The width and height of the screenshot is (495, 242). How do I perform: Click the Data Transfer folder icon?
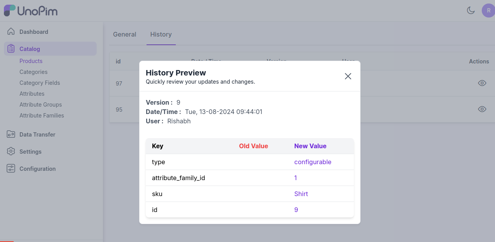11,134
